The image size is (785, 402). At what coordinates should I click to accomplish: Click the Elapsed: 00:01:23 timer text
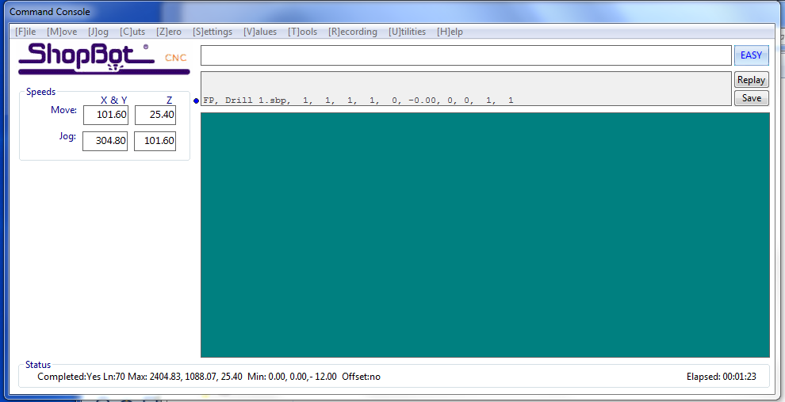click(721, 377)
